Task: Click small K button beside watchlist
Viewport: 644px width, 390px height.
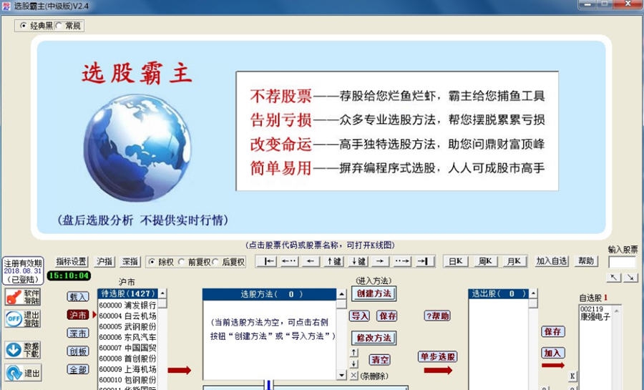Action: pyautogui.click(x=572, y=376)
